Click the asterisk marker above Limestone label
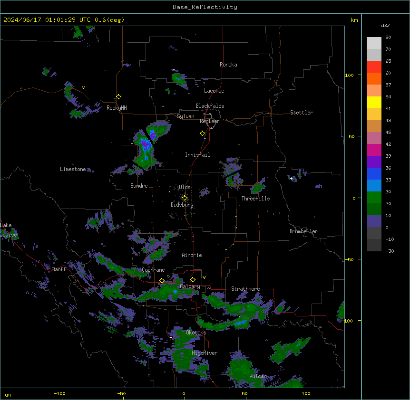 coord(73,164)
